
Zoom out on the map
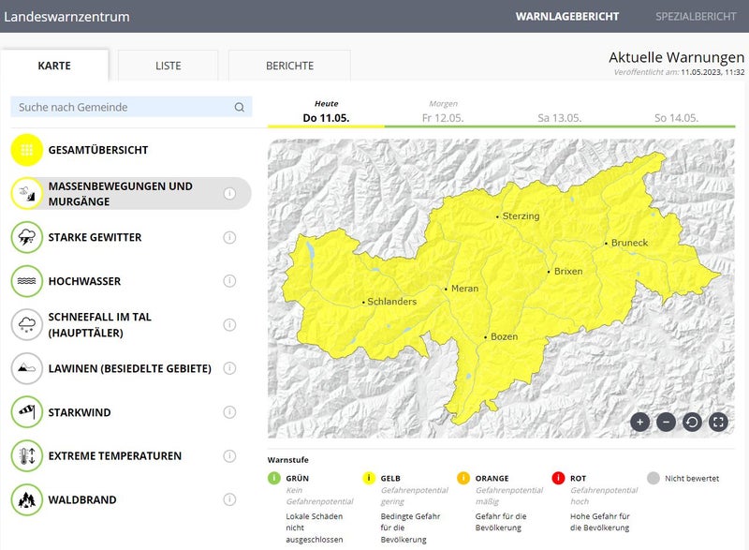pos(666,422)
